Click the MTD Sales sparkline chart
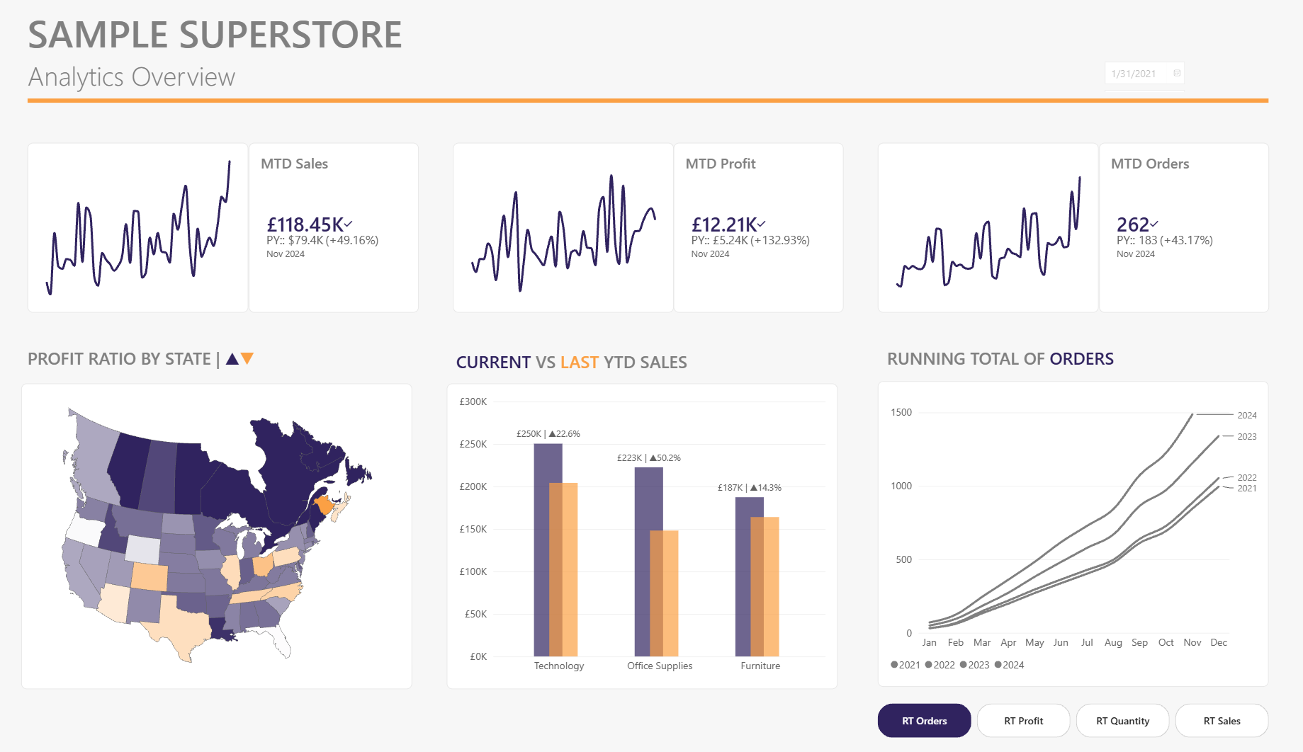The width and height of the screenshot is (1303, 752). pos(138,227)
